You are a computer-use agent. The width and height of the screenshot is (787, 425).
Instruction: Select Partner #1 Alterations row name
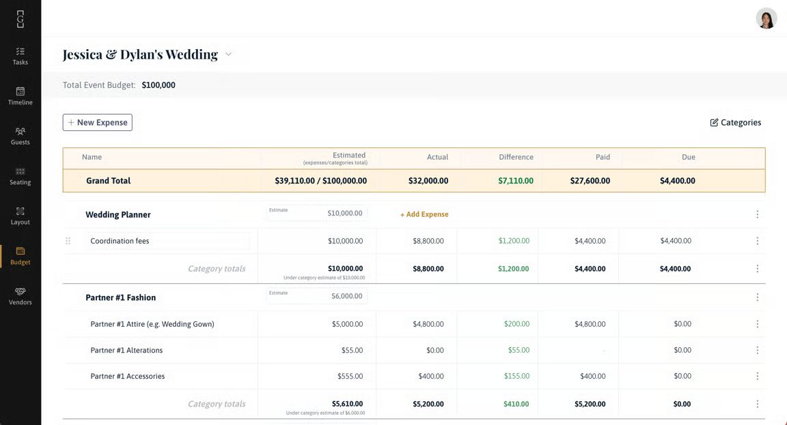pos(126,350)
